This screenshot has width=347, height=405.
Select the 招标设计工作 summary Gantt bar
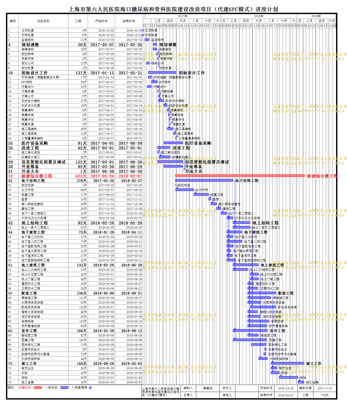tap(162, 72)
